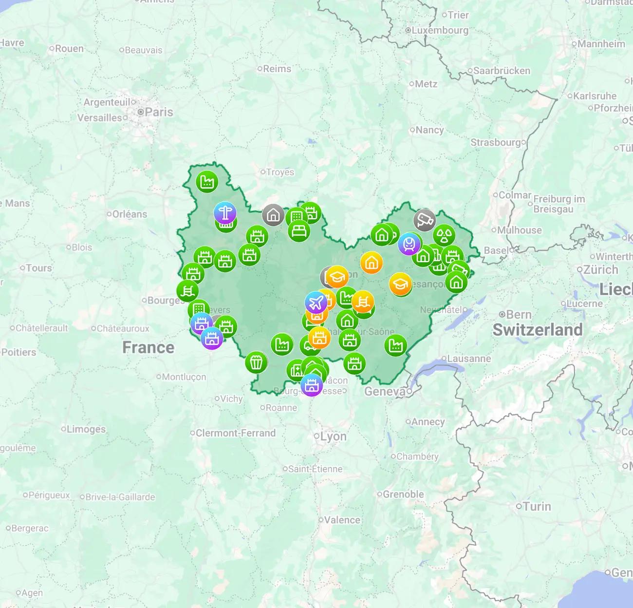Click the green popcorn bucket marker
The image size is (633, 608).
coord(256,362)
